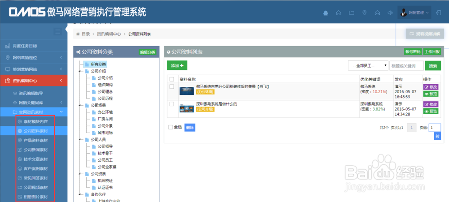Viewport: 449px width, 202px height.
Task: Click home icon in breadcrumb
Action: (78, 34)
